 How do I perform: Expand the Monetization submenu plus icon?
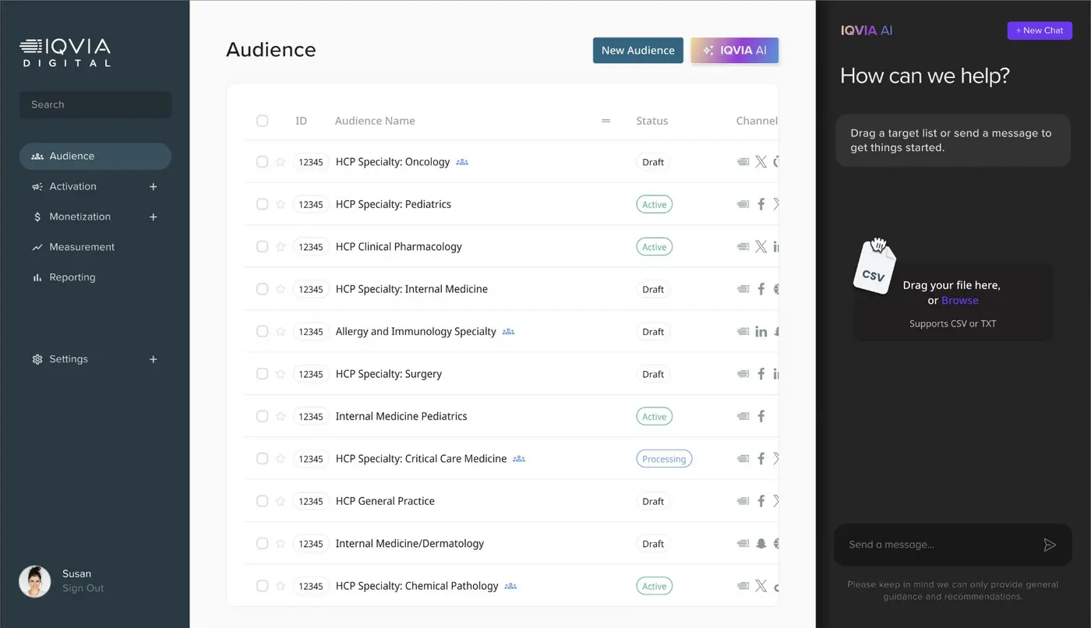coord(154,217)
